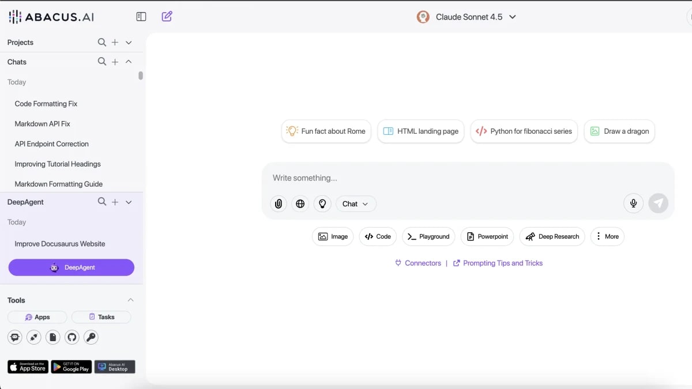Image resolution: width=692 pixels, height=389 pixels.
Task: Switch to Code mode
Action: [x=378, y=236]
